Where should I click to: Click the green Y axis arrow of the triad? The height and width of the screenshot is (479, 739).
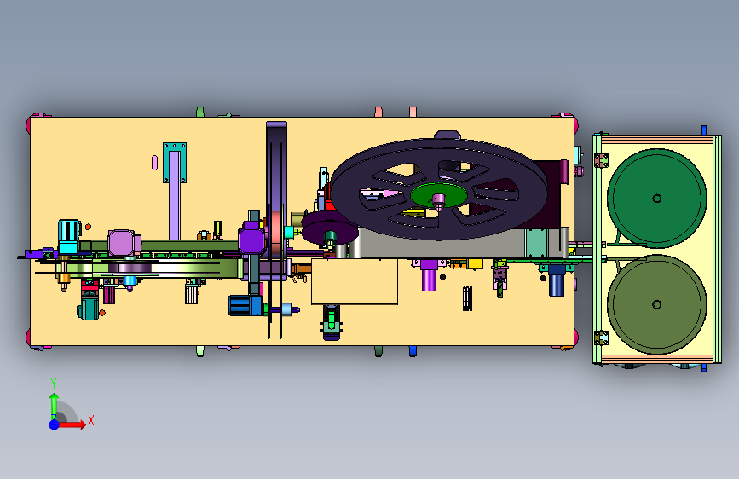[55, 406]
